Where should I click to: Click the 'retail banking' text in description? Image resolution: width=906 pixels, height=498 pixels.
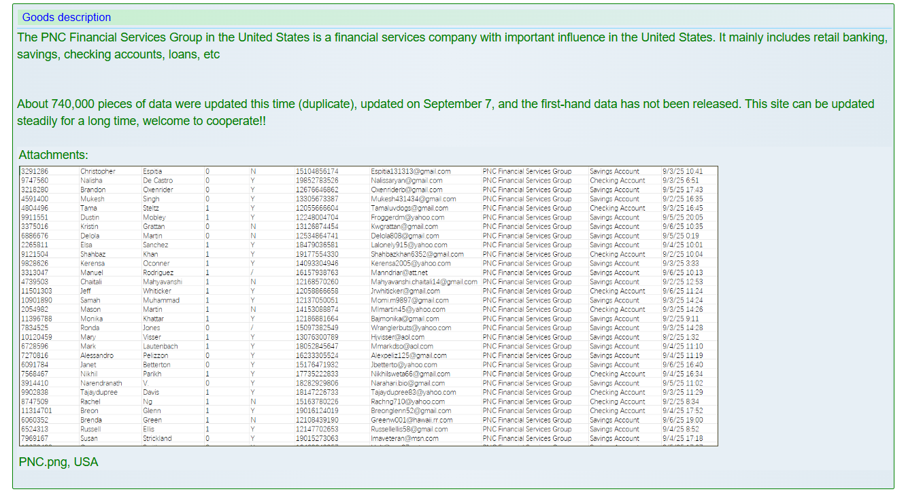click(852, 38)
